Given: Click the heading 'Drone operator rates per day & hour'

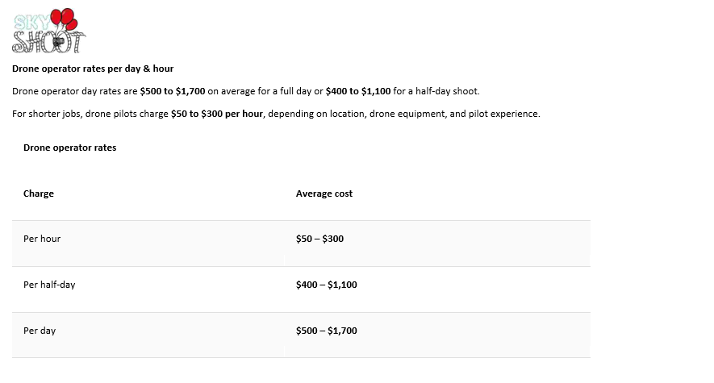Looking at the screenshot, I should [x=93, y=69].
